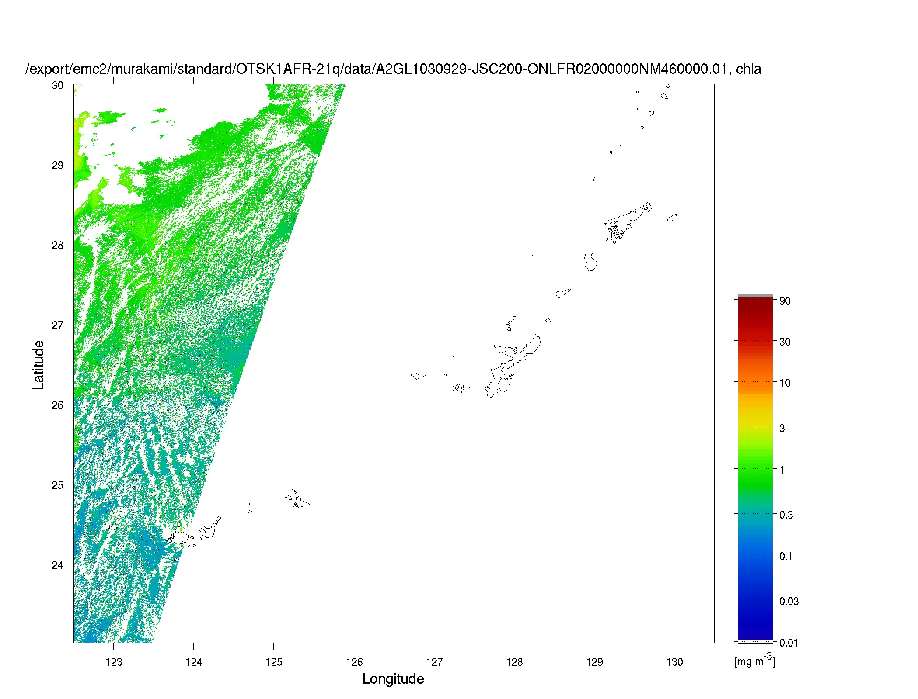Click longitude tick label 129
This screenshot has width=918, height=699.
click(x=594, y=662)
